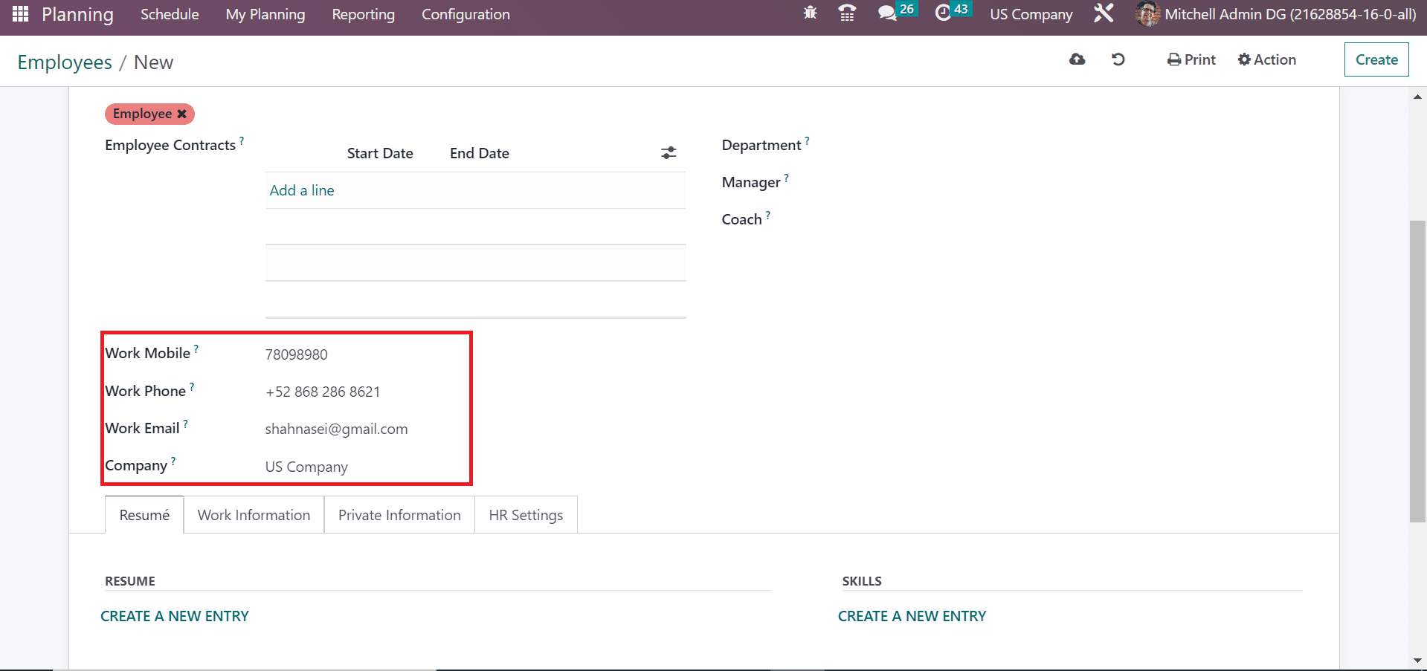Switch to the Private Information tab
Image resolution: width=1427 pixels, height=671 pixels.
(x=399, y=515)
